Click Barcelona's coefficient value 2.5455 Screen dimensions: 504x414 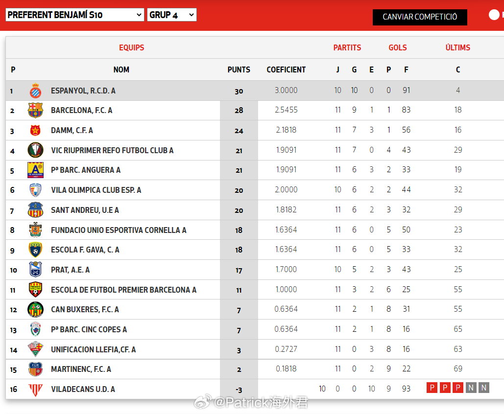point(286,110)
